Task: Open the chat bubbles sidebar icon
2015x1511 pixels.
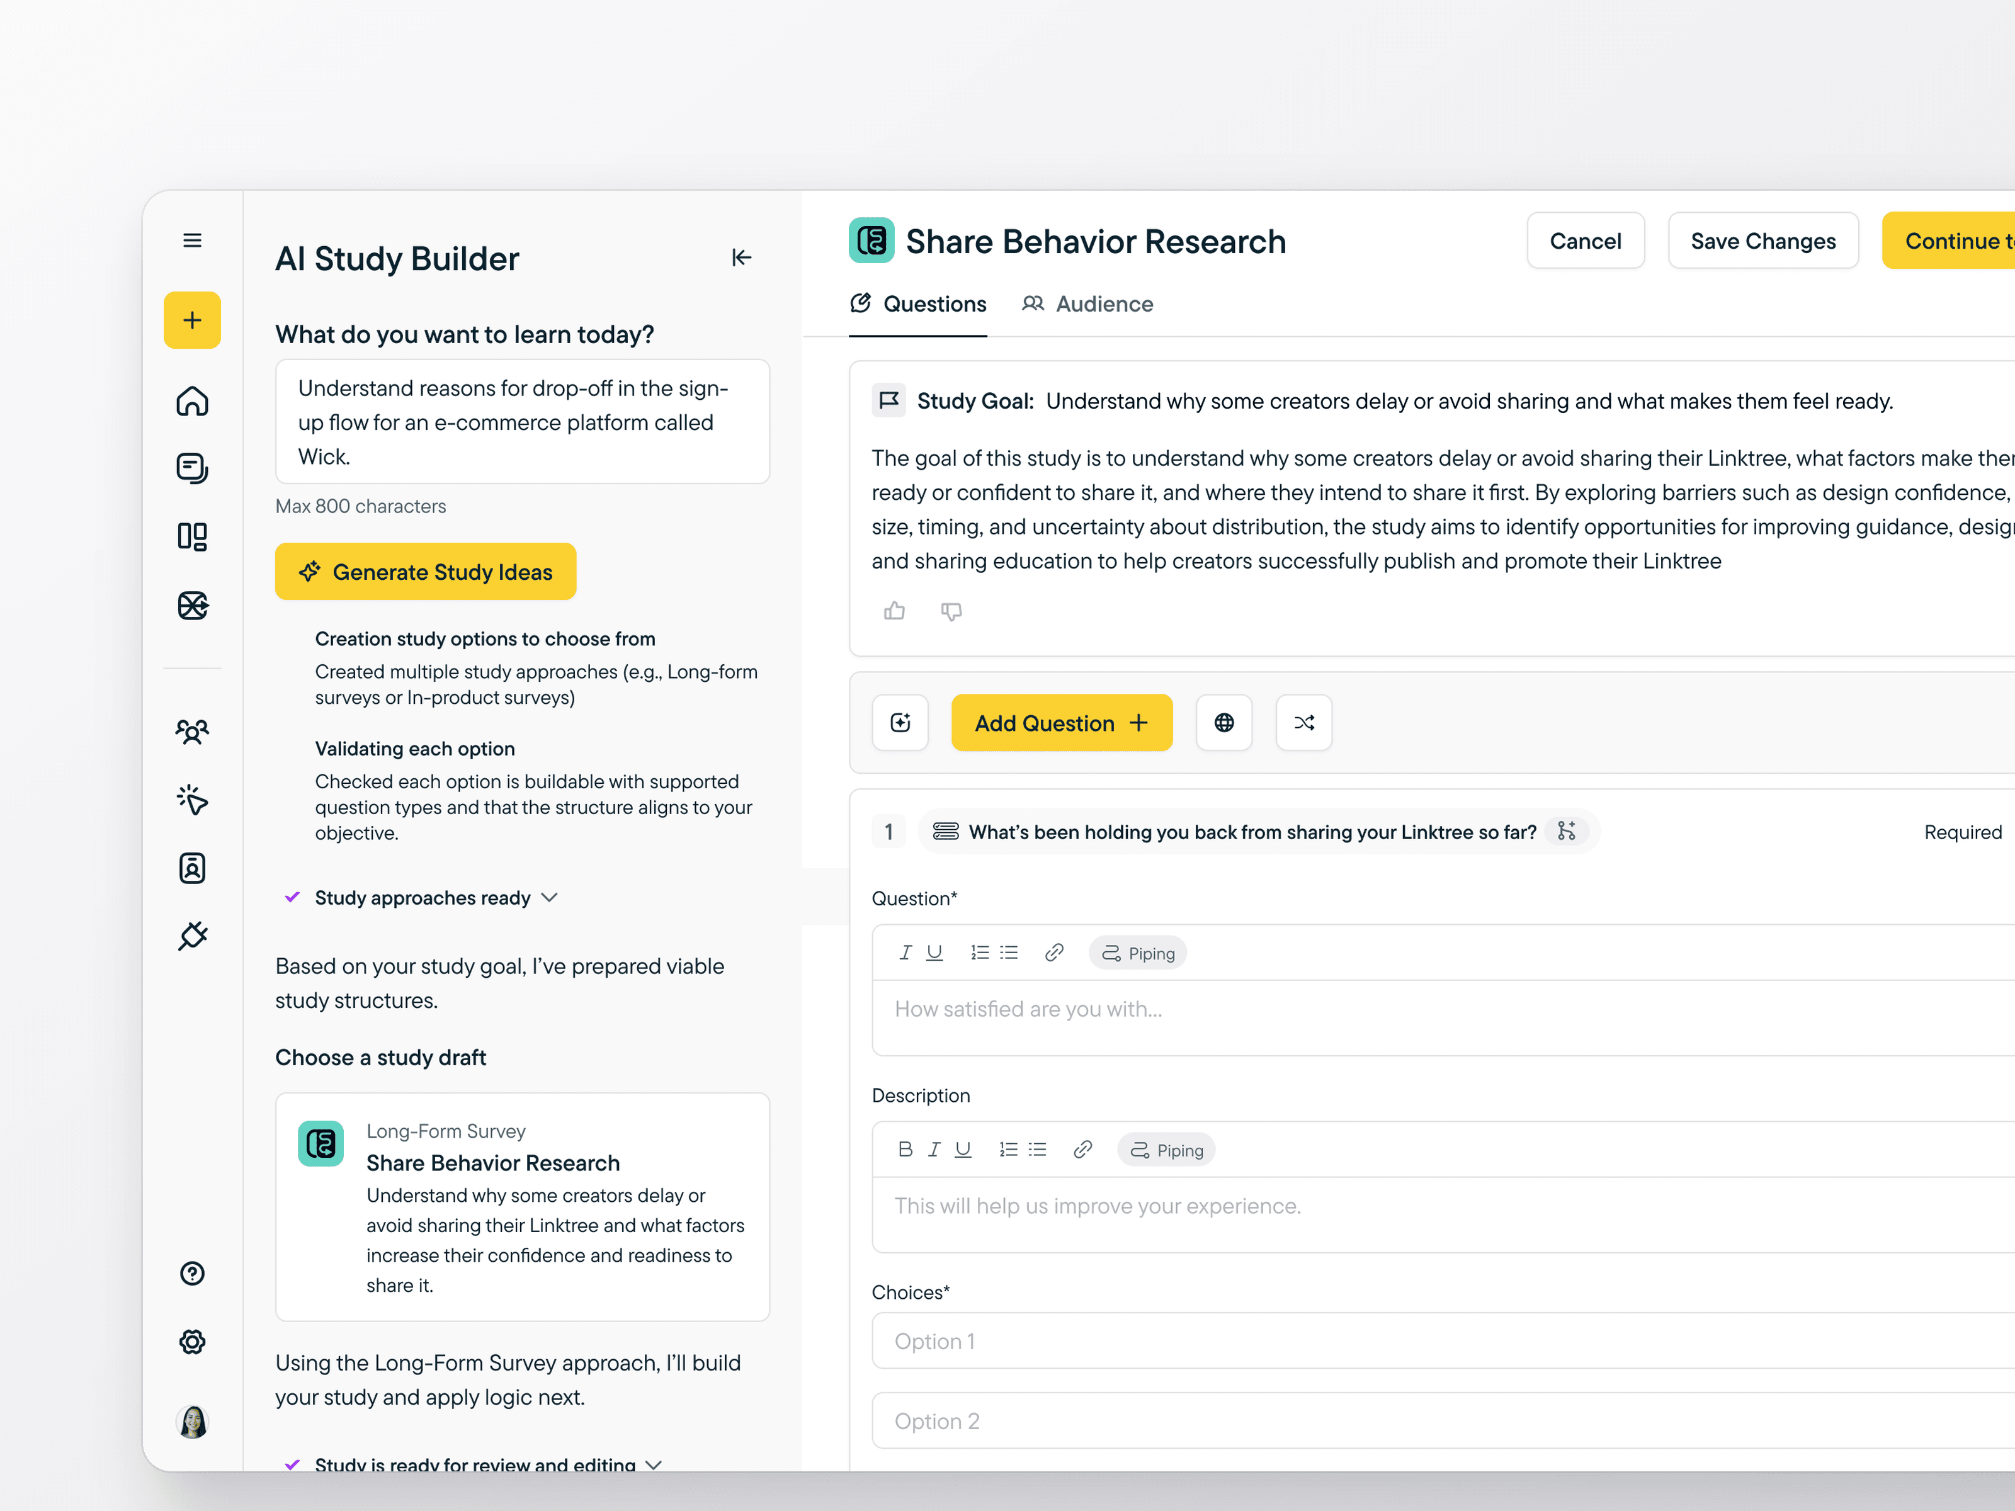Action: coord(192,468)
